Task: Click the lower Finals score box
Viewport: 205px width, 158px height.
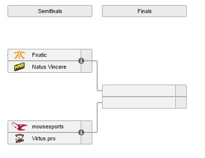Action: pos(181,102)
